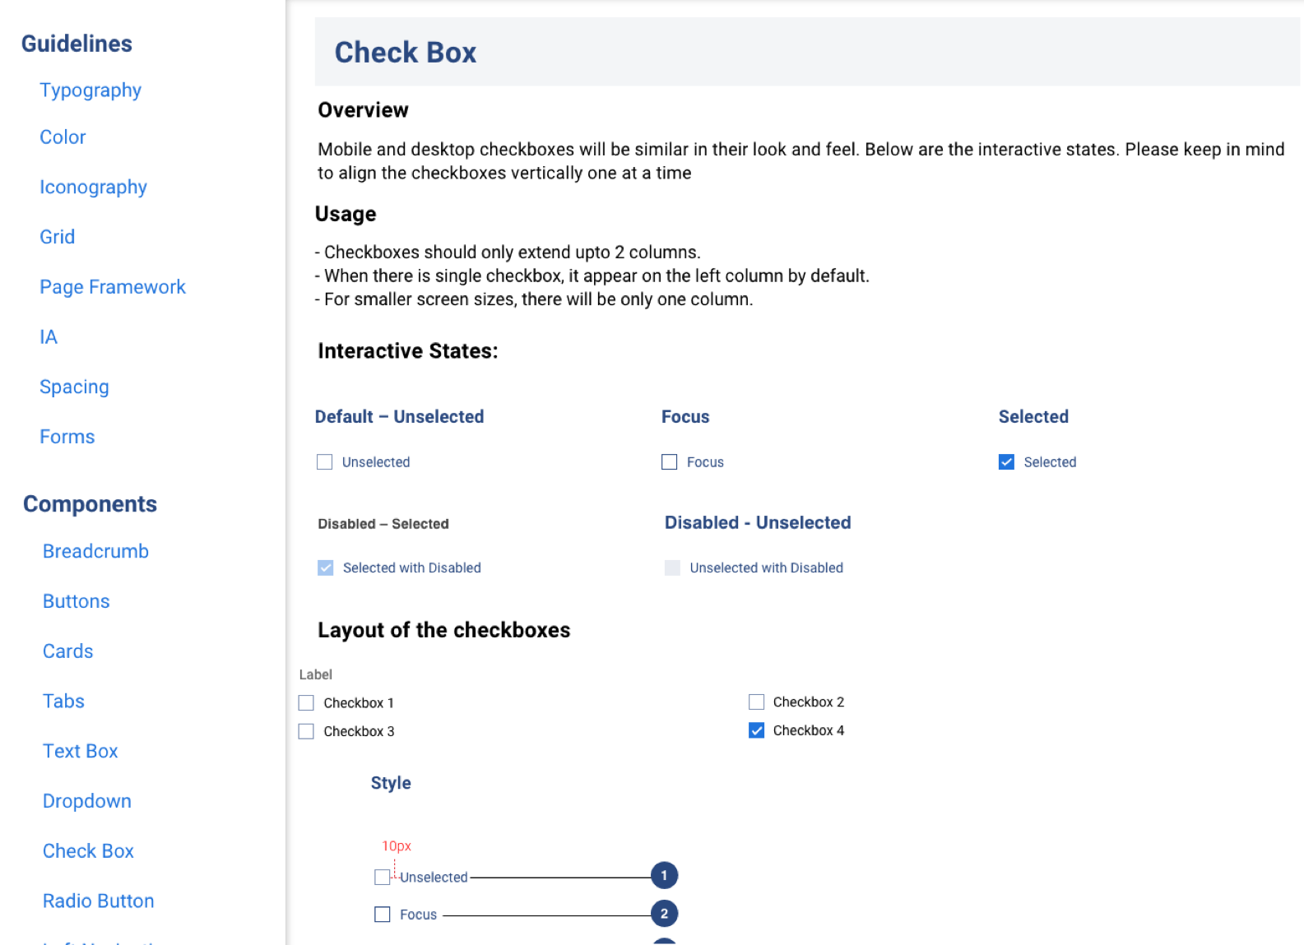Image resolution: width=1304 pixels, height=945 pixels.
Task: Open the Radio Button component page
Action: (x=98, y=901)
